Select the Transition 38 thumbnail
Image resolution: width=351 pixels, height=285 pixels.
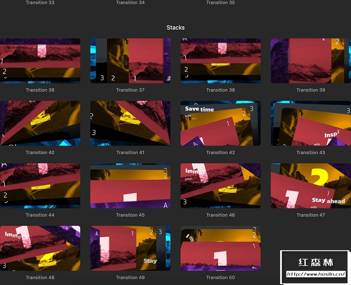coord(220,61)
